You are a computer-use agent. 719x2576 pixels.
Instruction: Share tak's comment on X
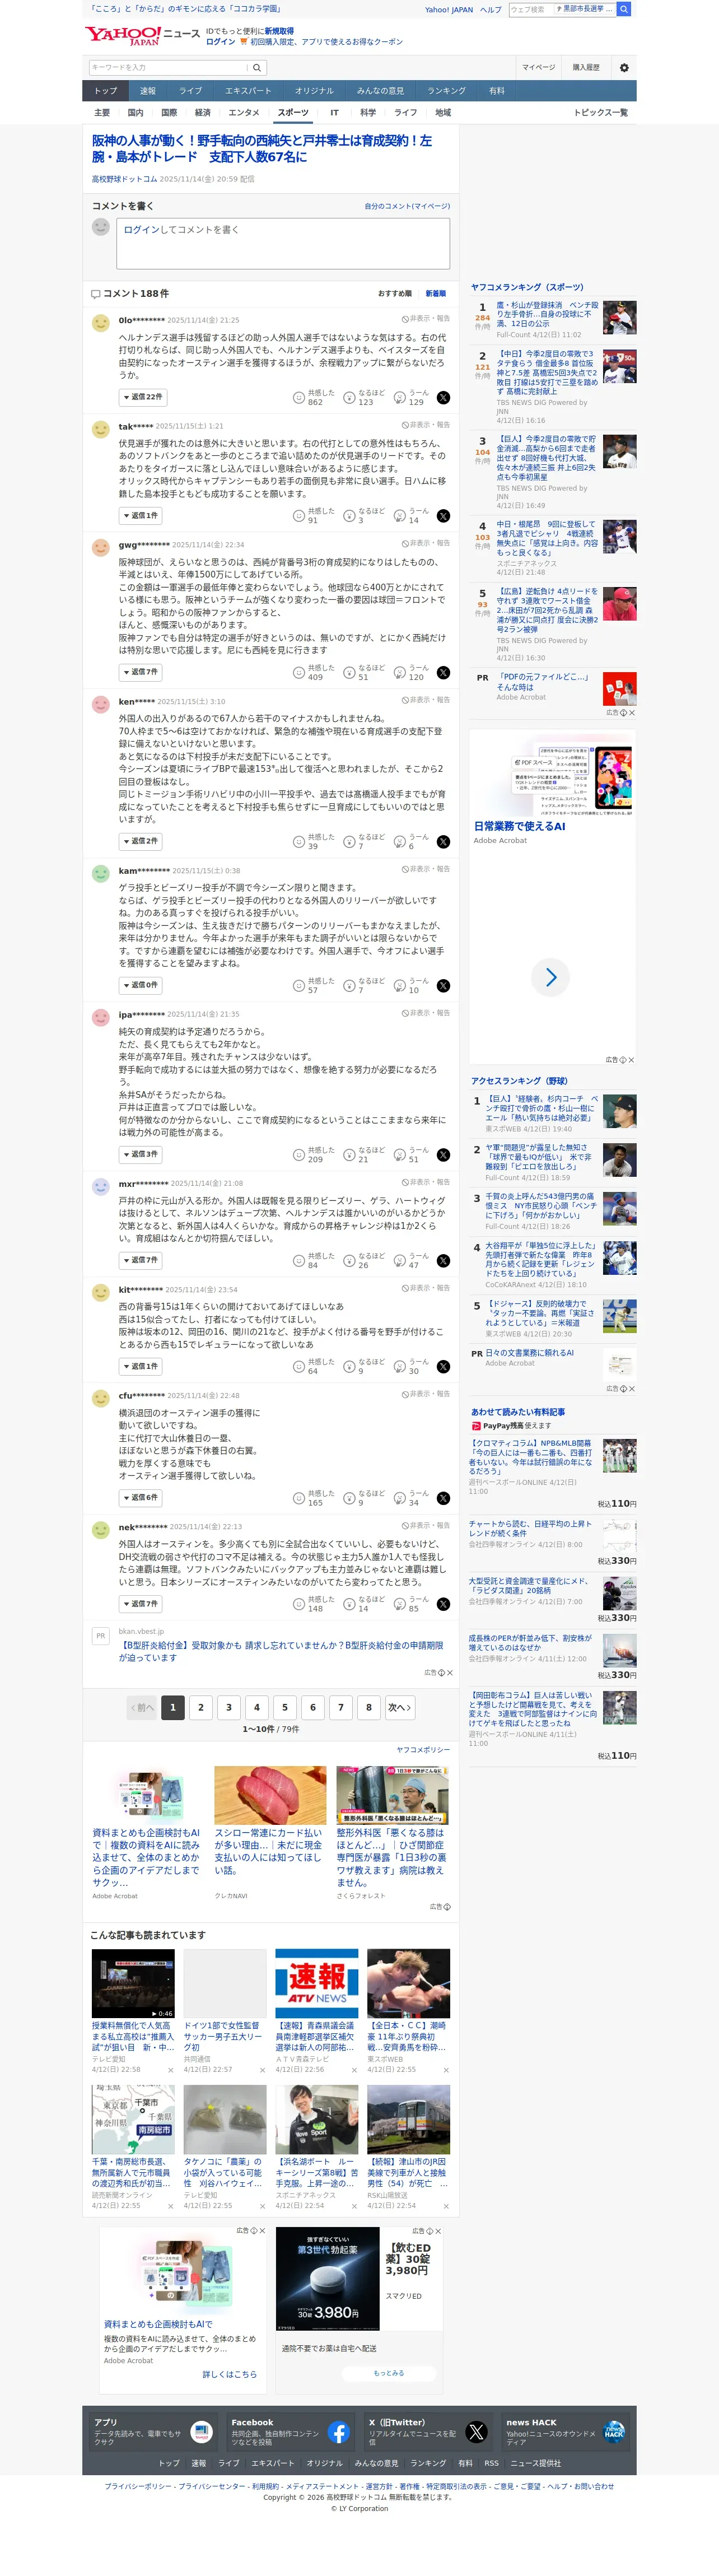[443, 516]
